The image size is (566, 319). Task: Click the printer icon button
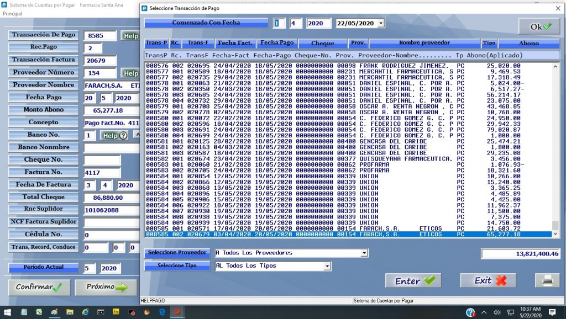pyautogui.click(x=547, y=280)
